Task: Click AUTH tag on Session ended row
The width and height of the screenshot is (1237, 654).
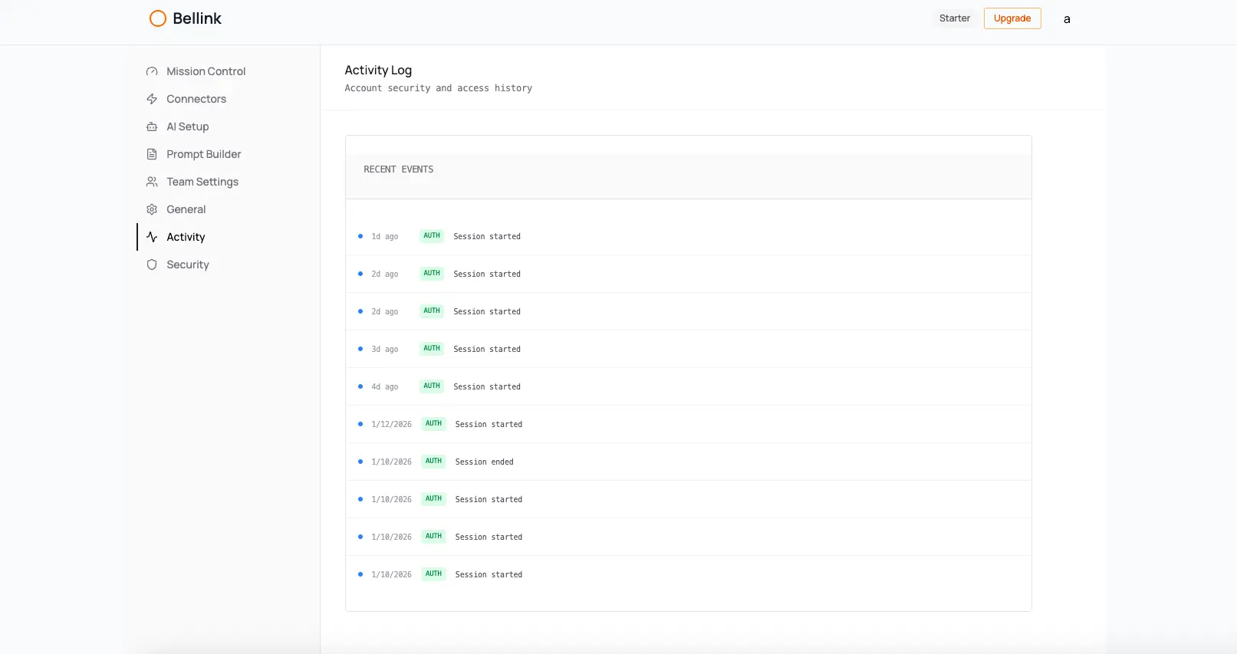Action: pyautogui.click(x=433, y=461)
